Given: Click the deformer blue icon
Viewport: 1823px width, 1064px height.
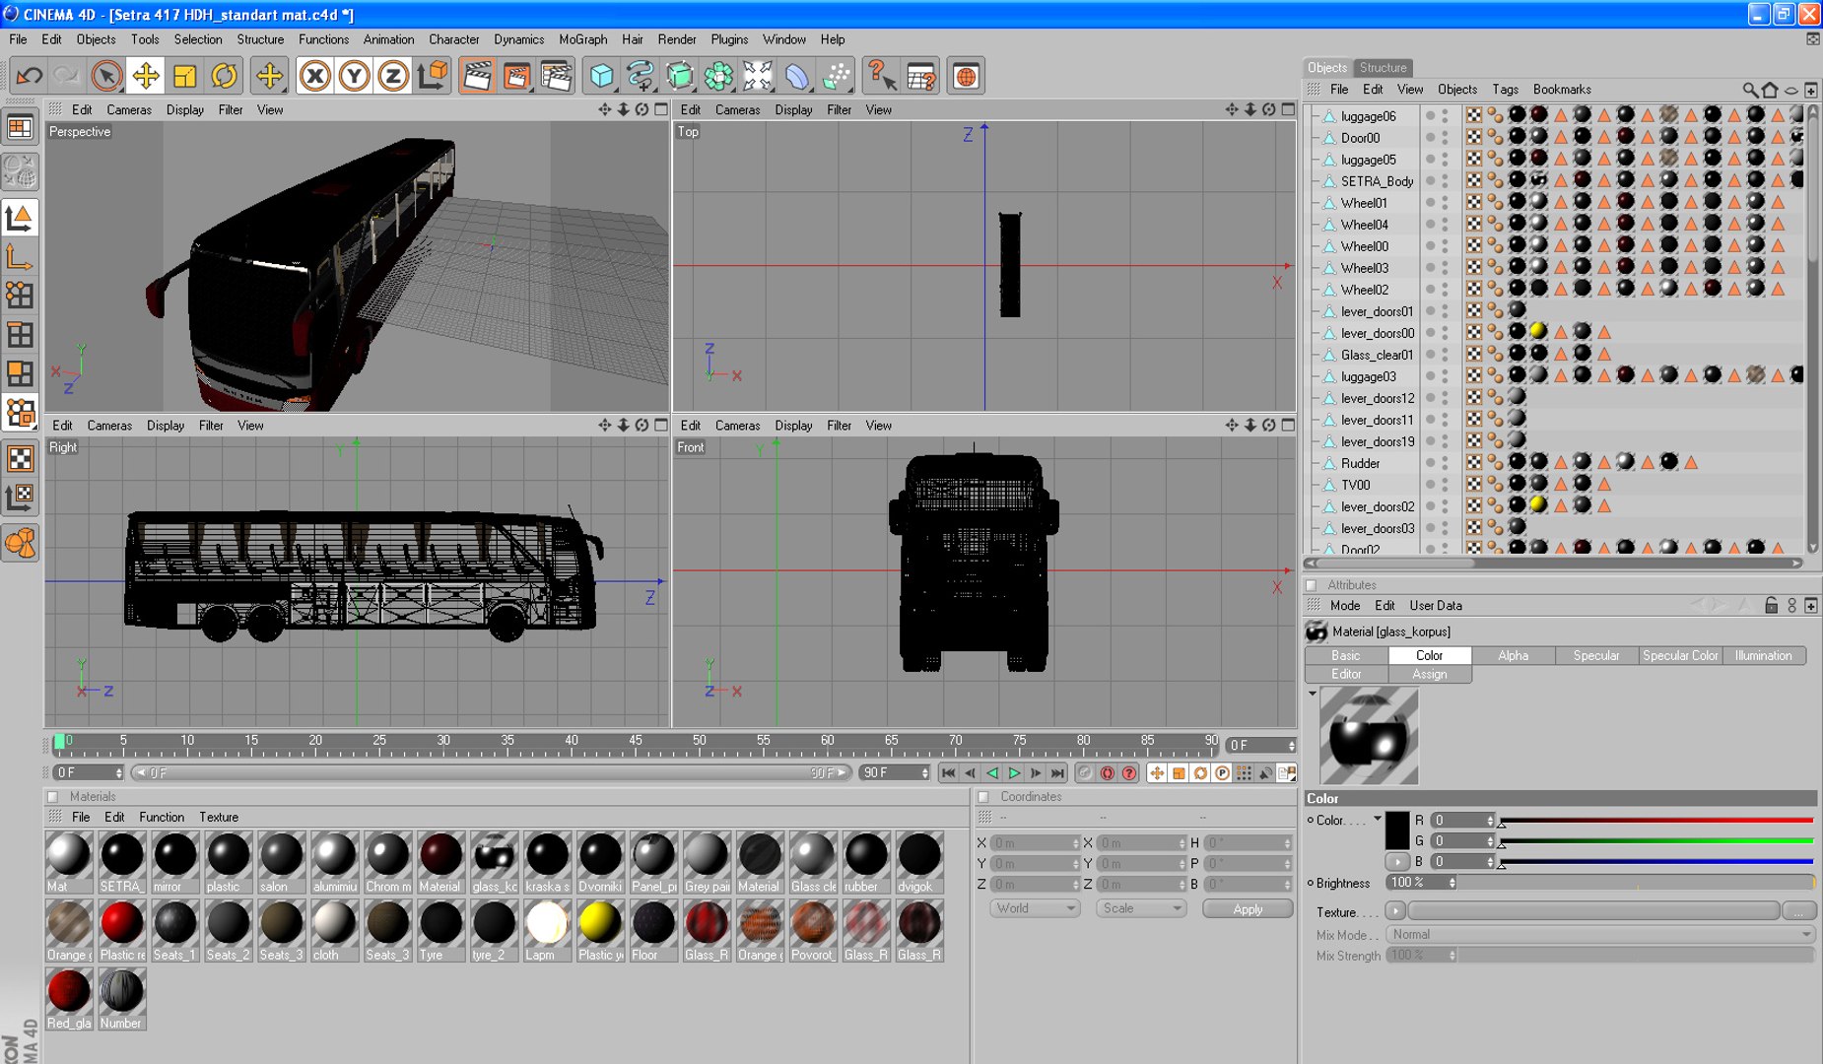Looking at the screenshot, I should tap(798, 76).
